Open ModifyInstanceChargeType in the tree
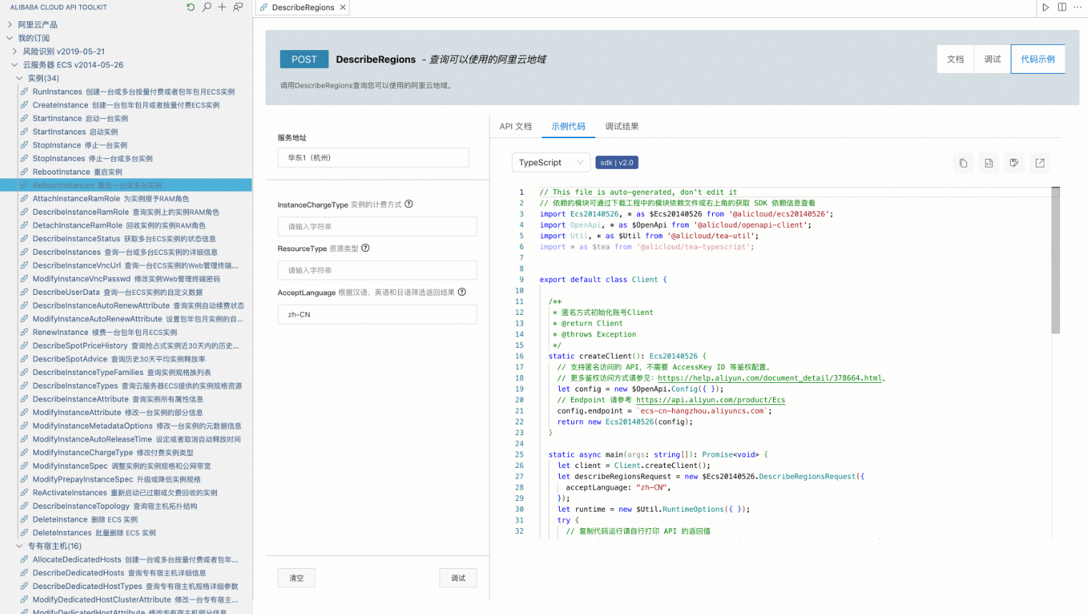This screenshot has height=614, width=1088. [x=113, y=452]
